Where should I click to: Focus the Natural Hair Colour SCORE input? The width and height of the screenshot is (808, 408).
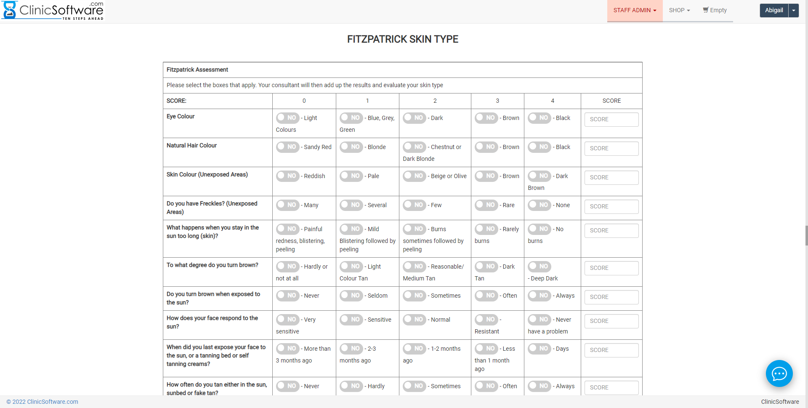(611, 149)
